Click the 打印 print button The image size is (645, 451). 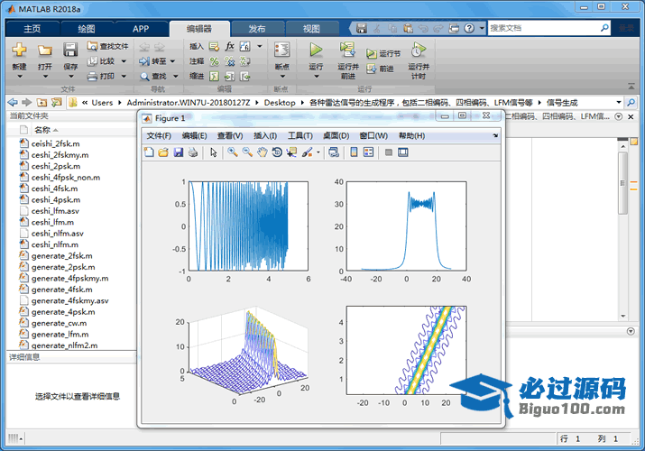click(102, 76)
